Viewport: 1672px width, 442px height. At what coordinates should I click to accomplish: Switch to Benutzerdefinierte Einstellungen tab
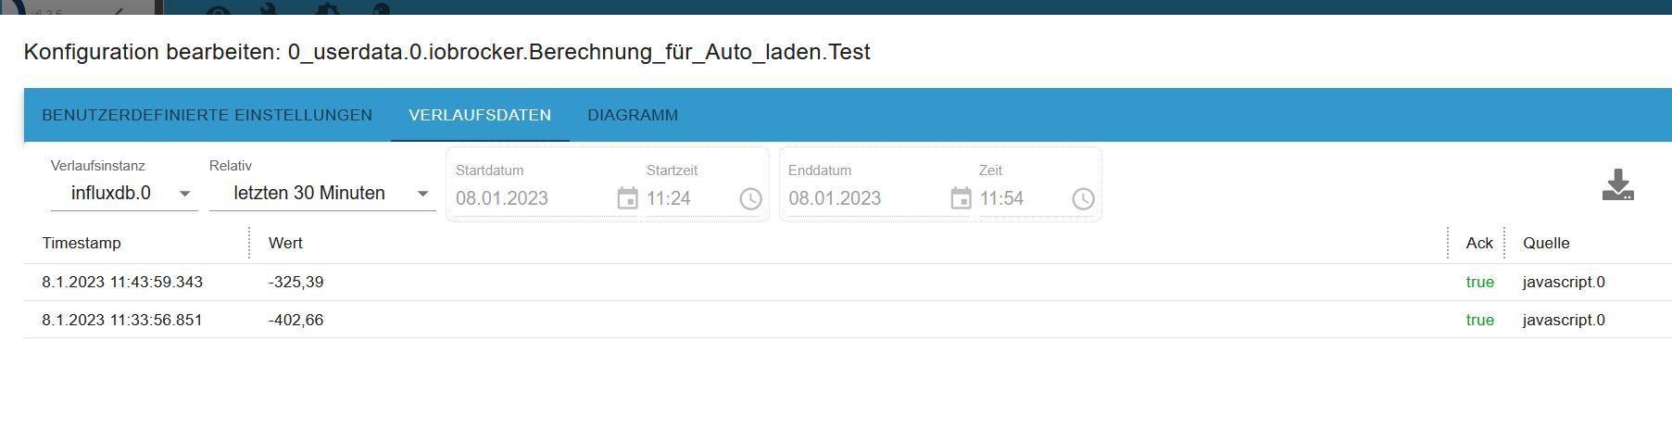coord(207,115)
